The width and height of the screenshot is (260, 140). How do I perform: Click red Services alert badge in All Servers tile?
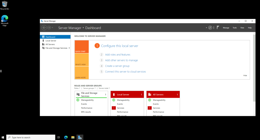pos(150,108)
